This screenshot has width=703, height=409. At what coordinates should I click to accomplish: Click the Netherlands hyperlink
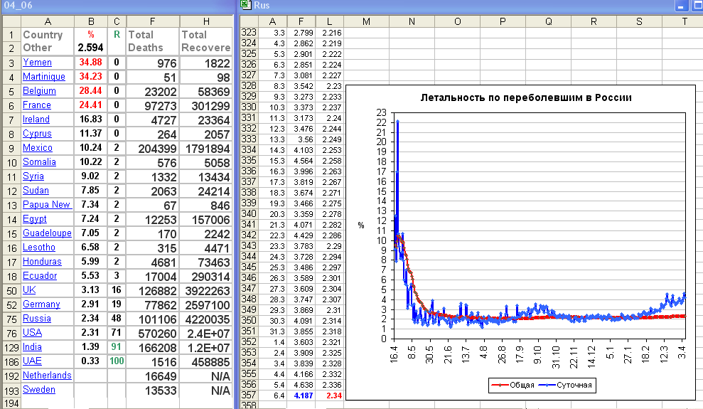click(x=47, y=376)
